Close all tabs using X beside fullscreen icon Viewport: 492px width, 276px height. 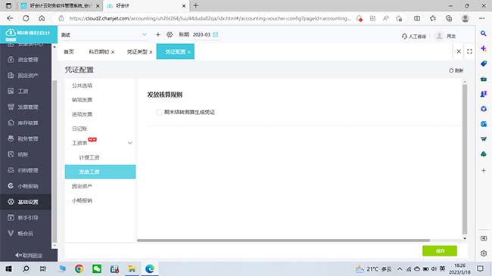[x=459, y=51]
